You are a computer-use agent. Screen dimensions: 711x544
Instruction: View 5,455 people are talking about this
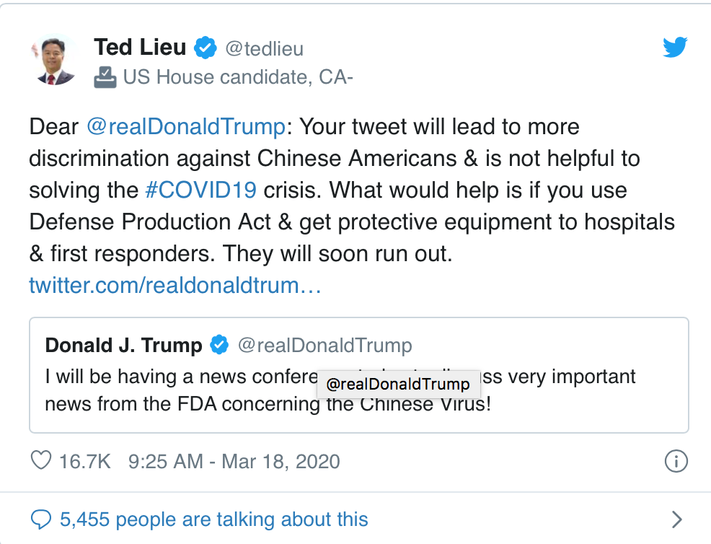click(213, 519)
